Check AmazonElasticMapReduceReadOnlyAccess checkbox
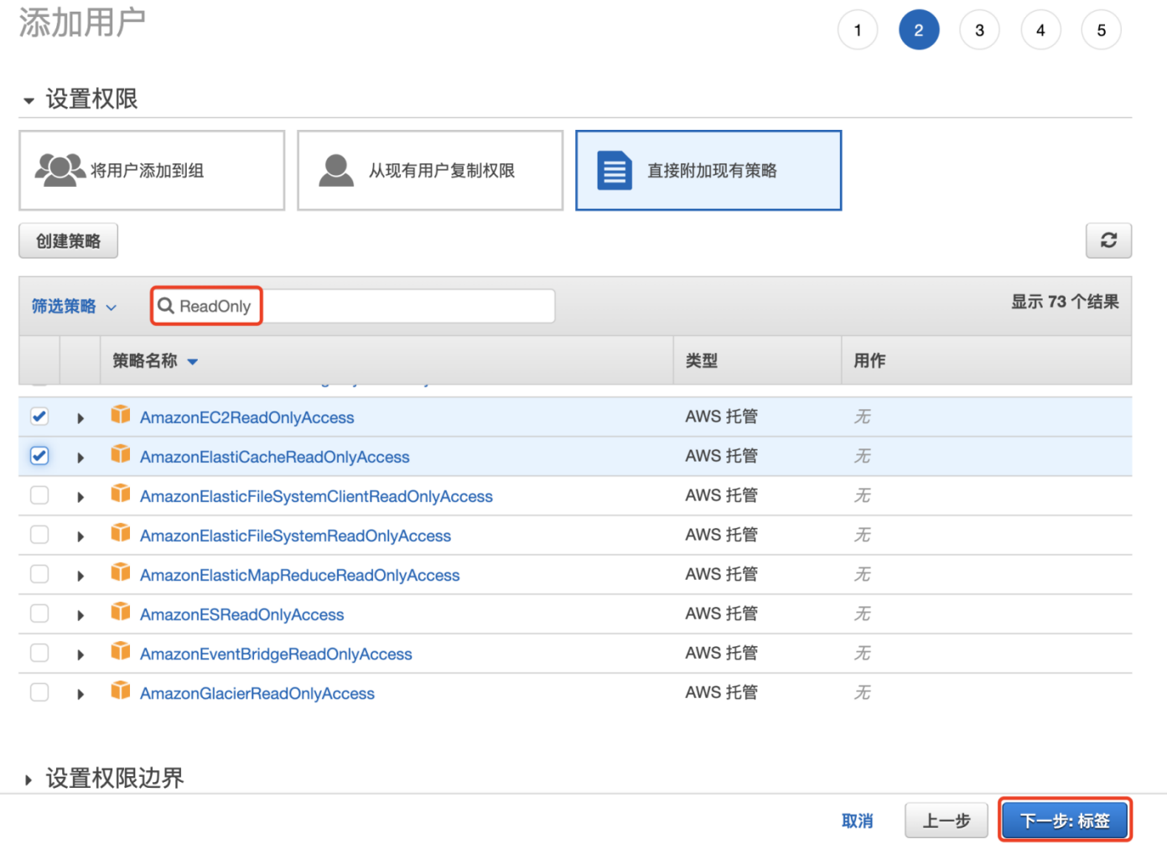The height and width of the screenshot is (844, 1167). click(39, 574)
